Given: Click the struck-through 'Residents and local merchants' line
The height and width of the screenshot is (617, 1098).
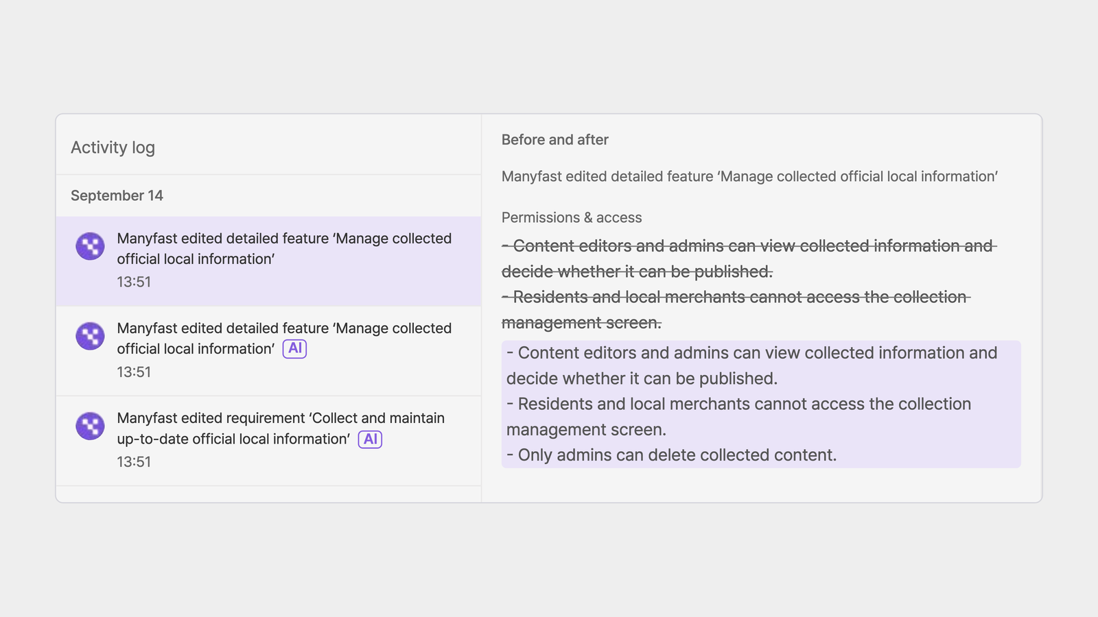Looking at the screenshot, I should (736, 310).
